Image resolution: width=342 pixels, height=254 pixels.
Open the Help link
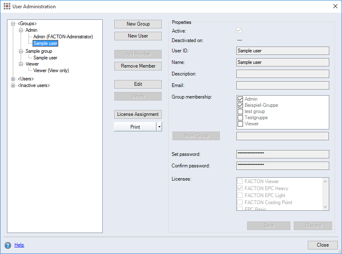19,245
